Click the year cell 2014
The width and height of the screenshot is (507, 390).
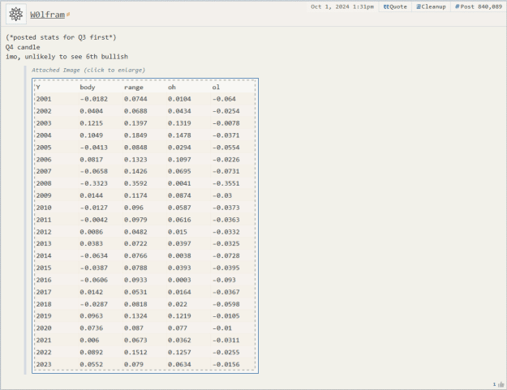point(44,256)
